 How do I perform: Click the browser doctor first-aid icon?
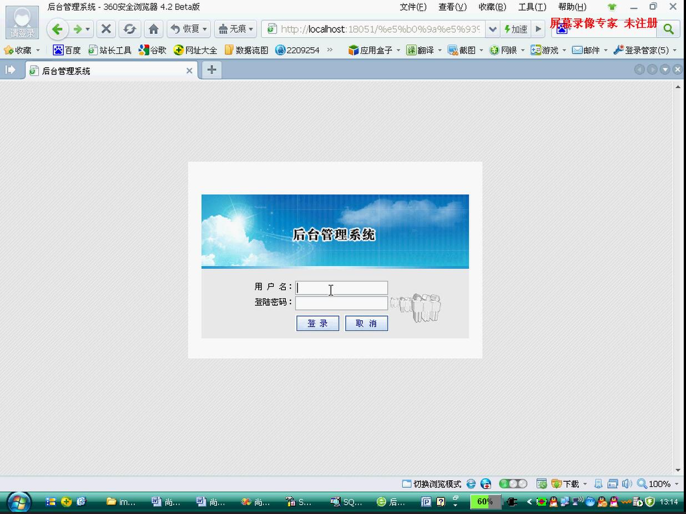[486, 484]
